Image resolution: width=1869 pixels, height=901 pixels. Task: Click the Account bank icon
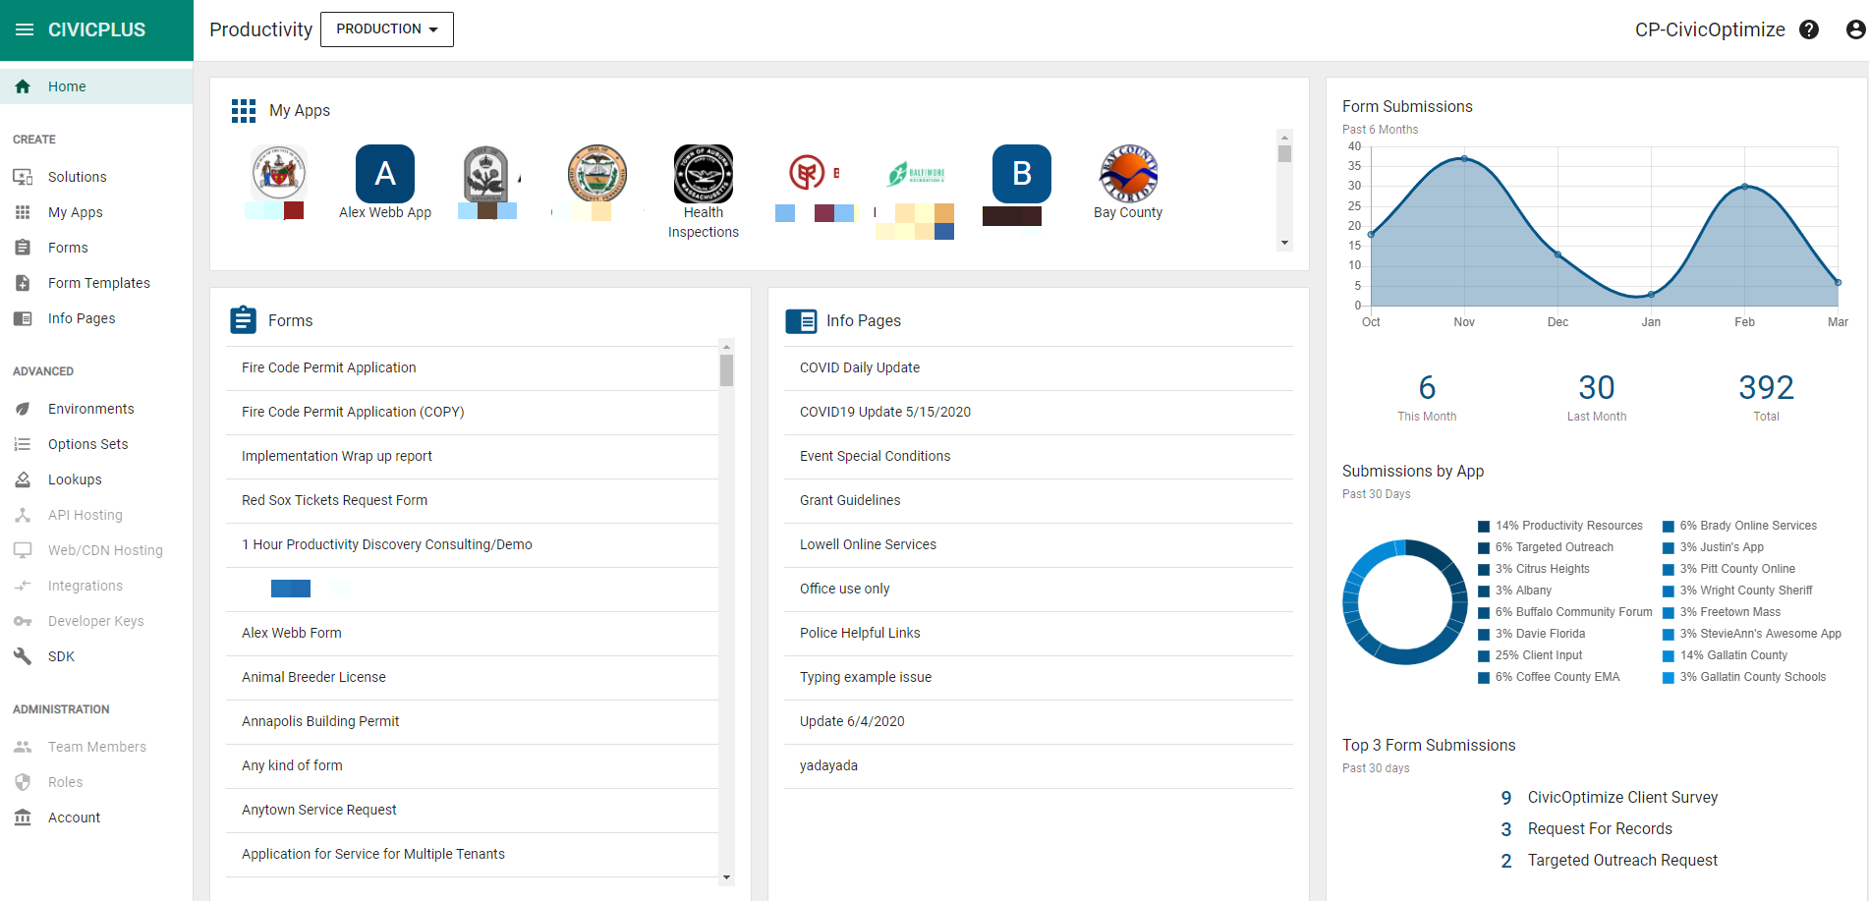[x=23, y=817]
